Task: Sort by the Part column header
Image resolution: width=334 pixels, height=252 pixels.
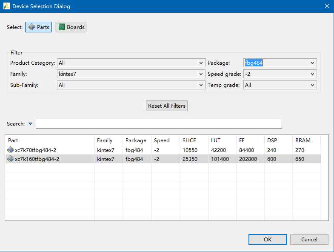Action: (x=50, y=140)
